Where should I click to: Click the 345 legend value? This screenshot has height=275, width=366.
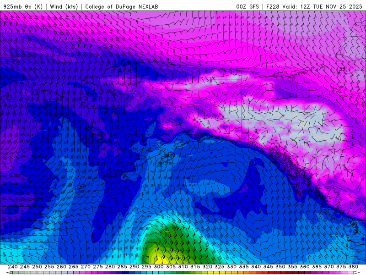tap(268, 267)
